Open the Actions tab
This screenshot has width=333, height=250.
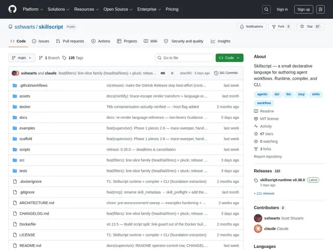coord(100,41)
